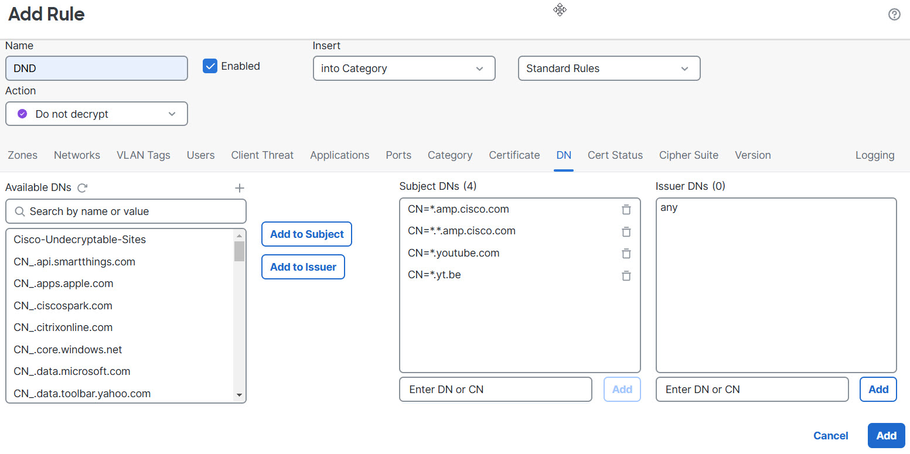This screenshot has width=910, height=454.
Task: Expand the Standard Rules category selector
Action: click(x=608, y=68)
